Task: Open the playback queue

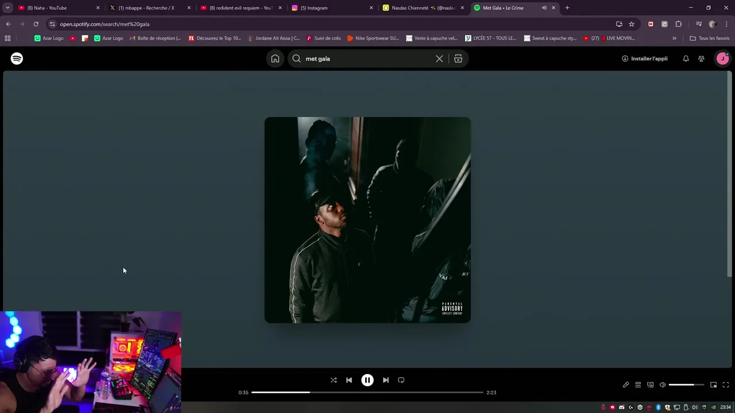Action: [x=638, y=385]
